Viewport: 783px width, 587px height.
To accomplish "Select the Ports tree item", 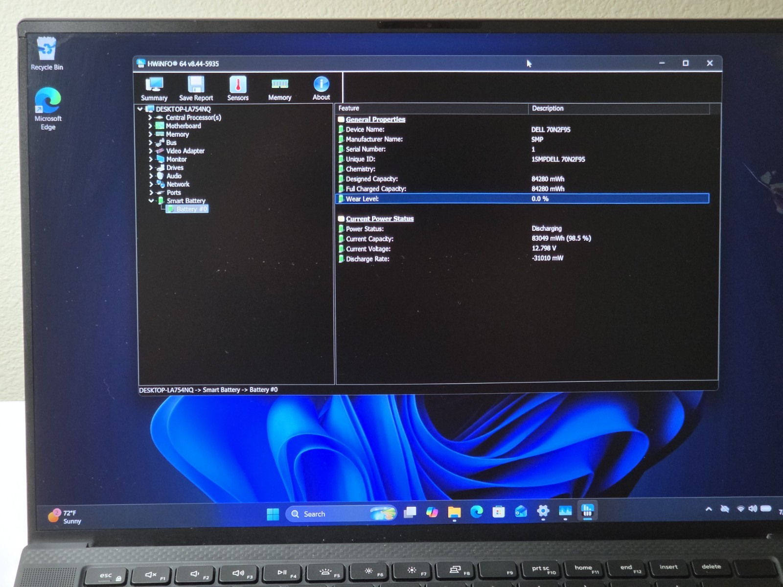I will (x=174, y=192).
